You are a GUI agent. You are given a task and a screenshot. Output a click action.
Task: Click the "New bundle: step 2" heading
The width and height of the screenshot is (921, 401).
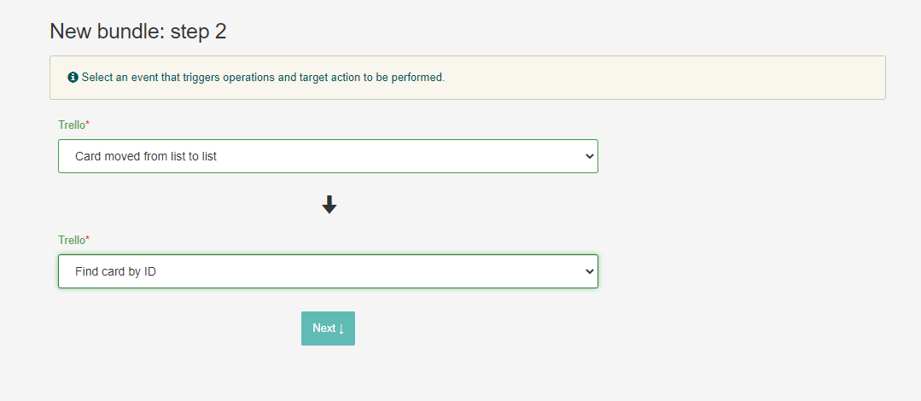[x=137, y=32]
